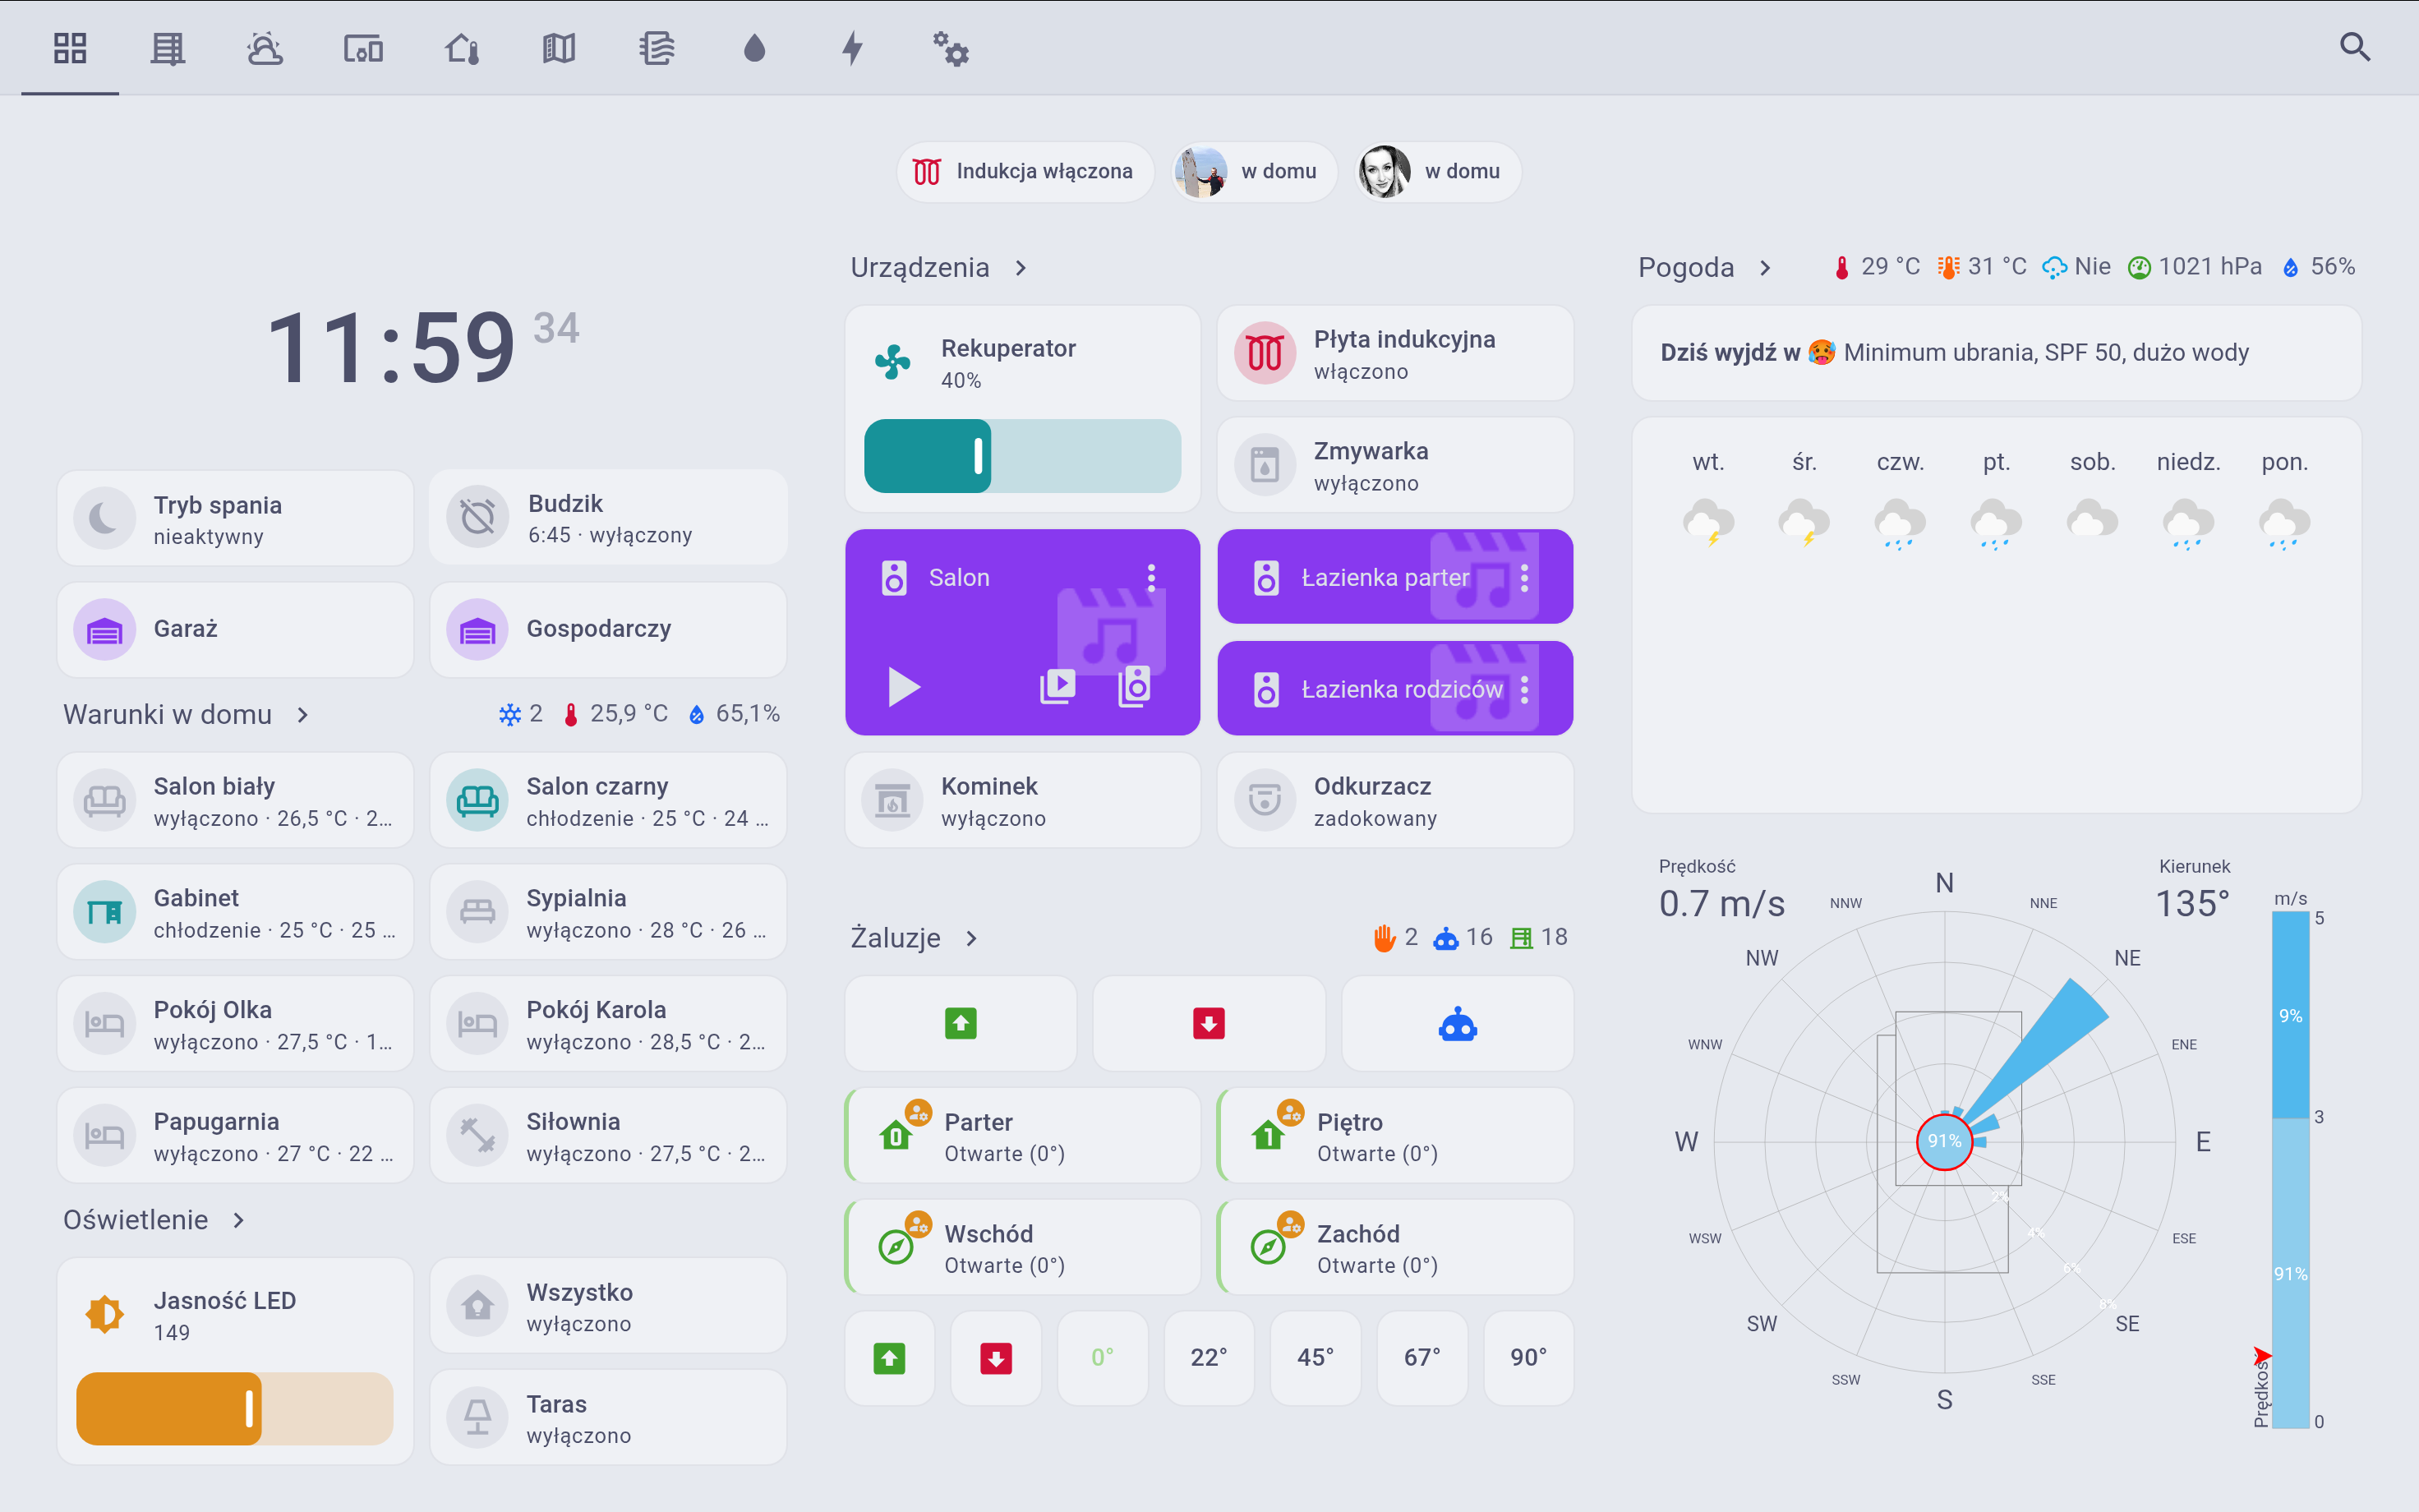The image size is (2419, 1512).
Task: Click the Siłownia dumbbell icon
Action: [x=478, y=1136]
